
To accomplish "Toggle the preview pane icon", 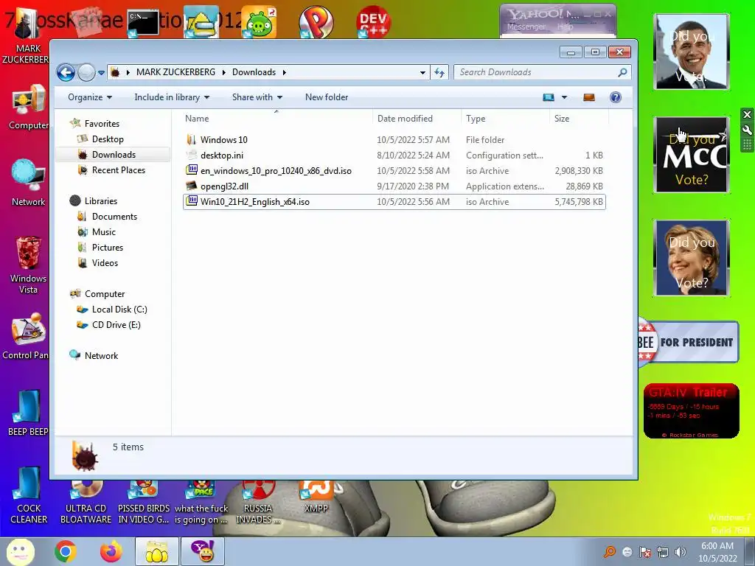I will (x=589, y=97).
